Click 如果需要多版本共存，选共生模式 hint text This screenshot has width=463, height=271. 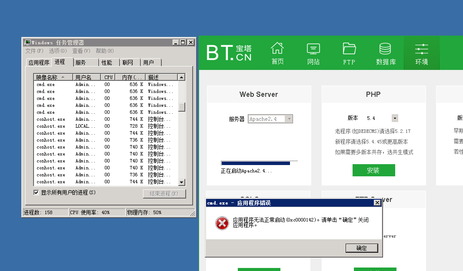tap(374, 152)
